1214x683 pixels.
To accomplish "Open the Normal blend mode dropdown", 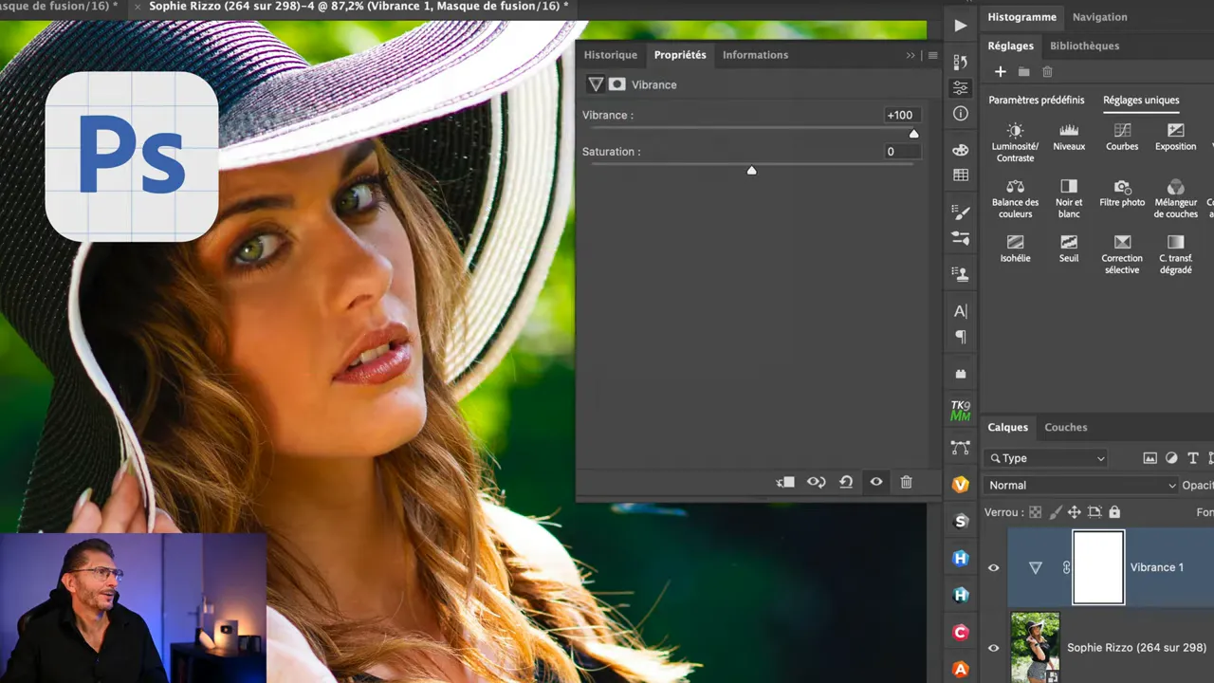I will click(1081, 485).
